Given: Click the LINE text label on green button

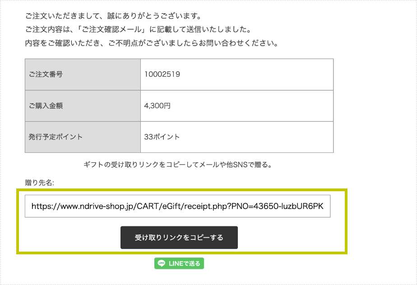Looking at the screenshot, I should pos(176,263).
